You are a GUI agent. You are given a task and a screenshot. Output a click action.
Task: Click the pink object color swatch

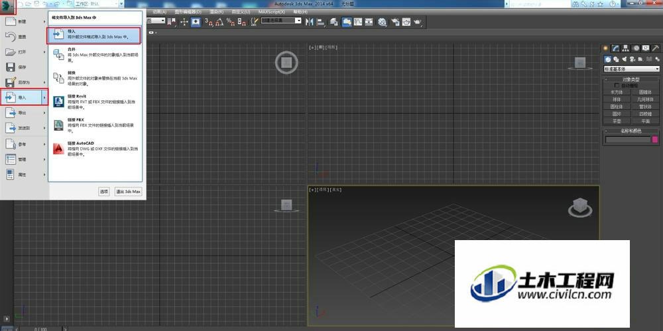point(655,139)
